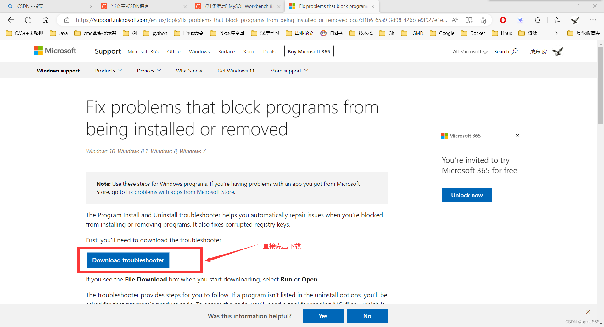The height and width of the screenshot is (327, 604).
Task: Open the Support link in the header
Action: click(108, 51)
